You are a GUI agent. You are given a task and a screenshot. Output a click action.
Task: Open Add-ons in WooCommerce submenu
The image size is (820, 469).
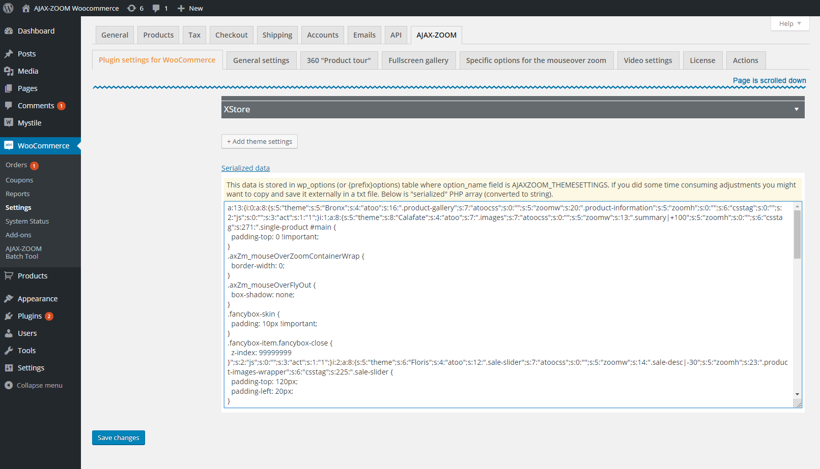click(18, 235)
